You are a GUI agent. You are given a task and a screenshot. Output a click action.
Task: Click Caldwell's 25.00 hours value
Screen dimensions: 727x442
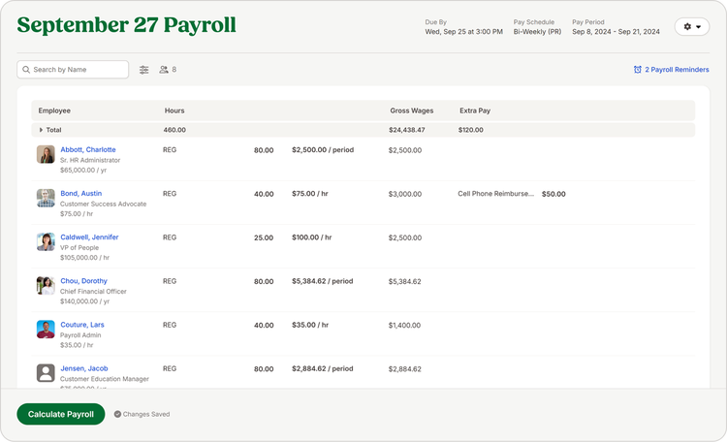(x=264, y=237)
